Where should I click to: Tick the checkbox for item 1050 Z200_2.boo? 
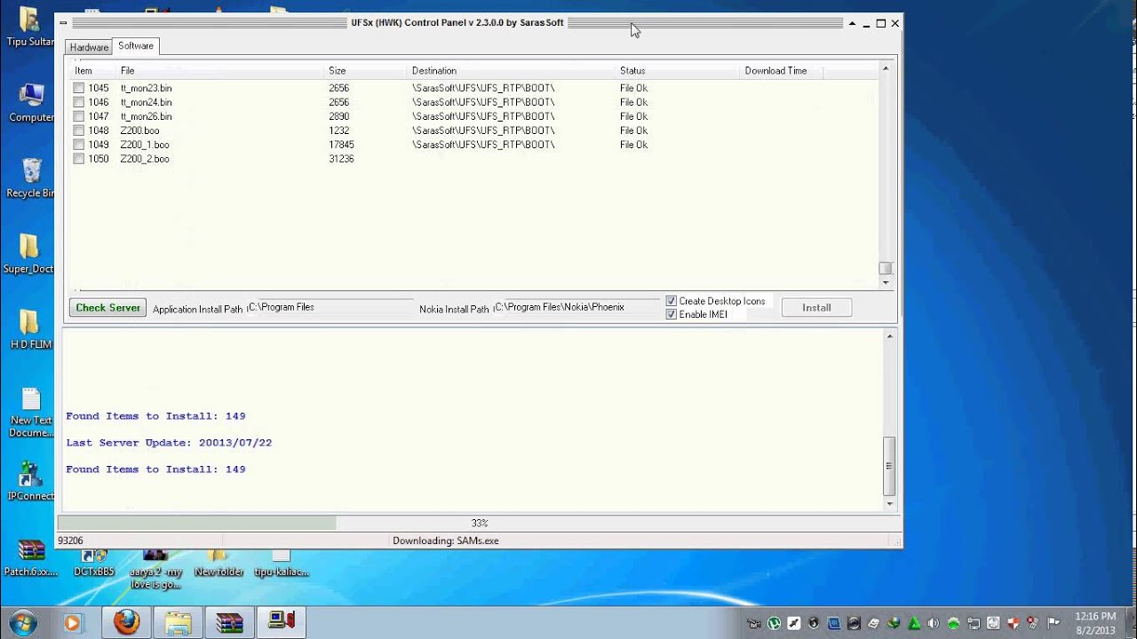(79, 159)
